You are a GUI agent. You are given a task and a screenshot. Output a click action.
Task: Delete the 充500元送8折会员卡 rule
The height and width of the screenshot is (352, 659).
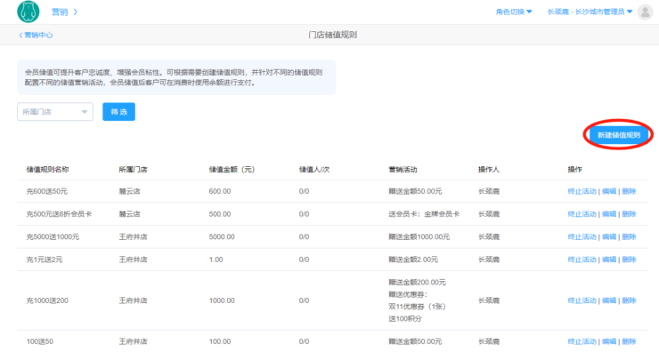(x=629, y=214)
